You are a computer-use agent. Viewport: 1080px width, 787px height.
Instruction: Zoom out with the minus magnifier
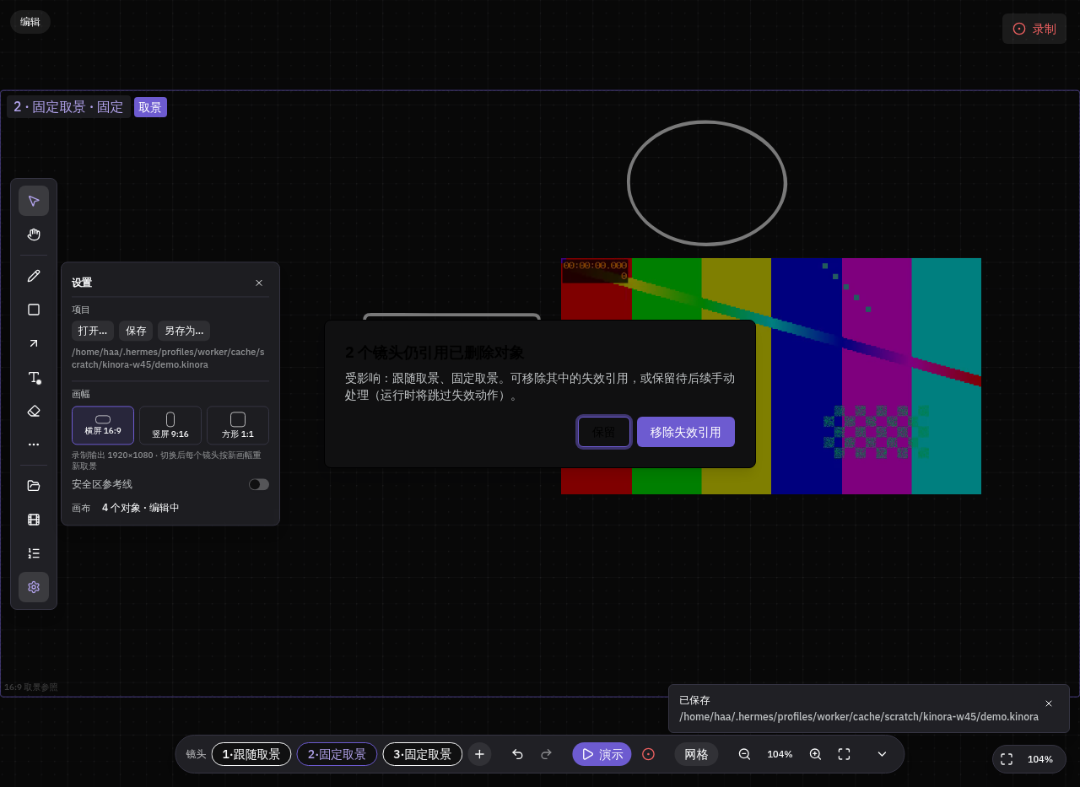[744, 754]
